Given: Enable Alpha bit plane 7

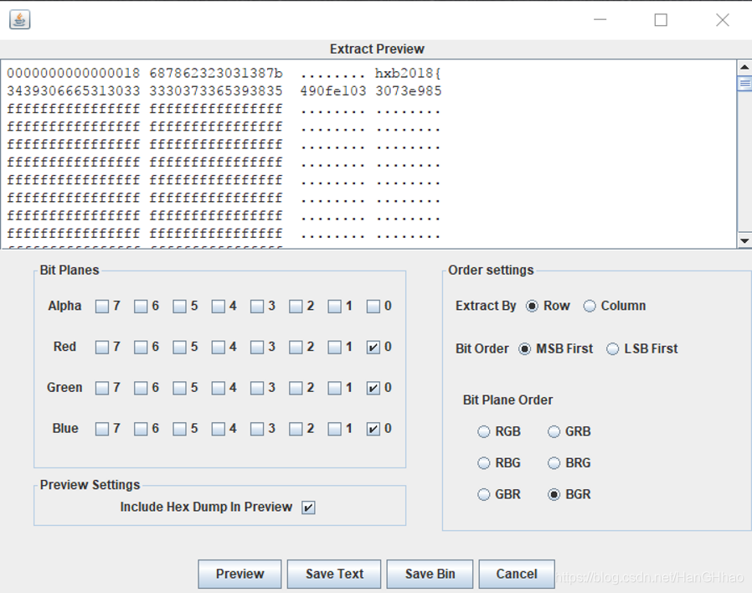Looking at the screenshot, I should coord(101,306).
